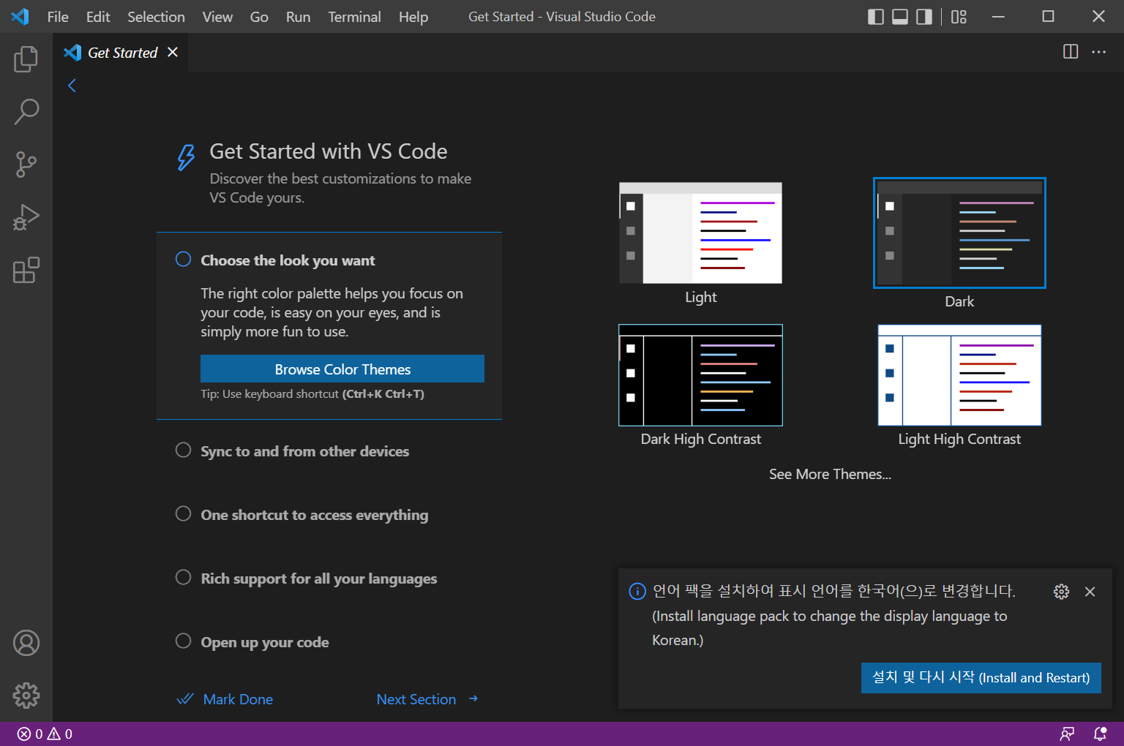The image size is (1124, 746).
Task: Open the Edit menu
Action: (98, 17)
